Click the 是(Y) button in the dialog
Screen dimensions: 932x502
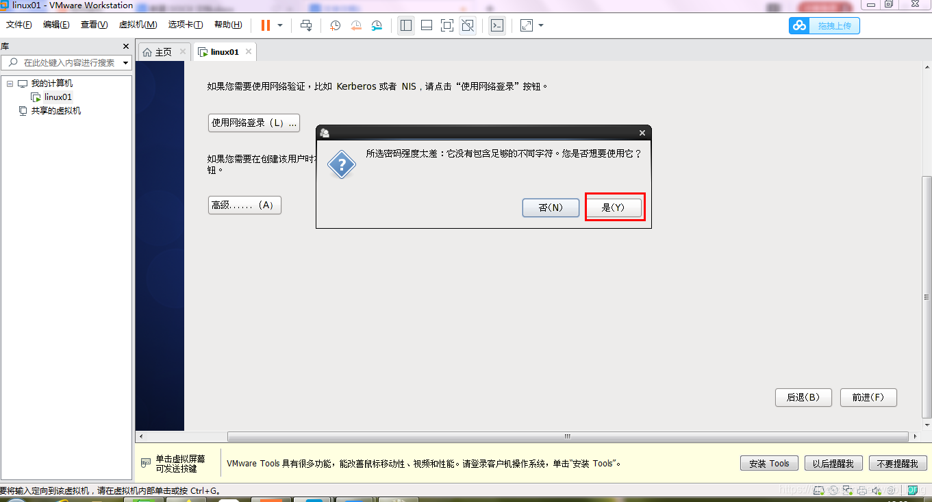[614, 208]
